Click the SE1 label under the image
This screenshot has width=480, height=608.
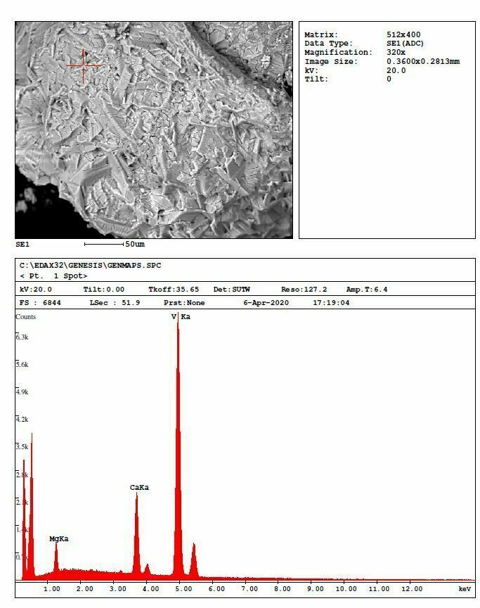tap(22, 245)
